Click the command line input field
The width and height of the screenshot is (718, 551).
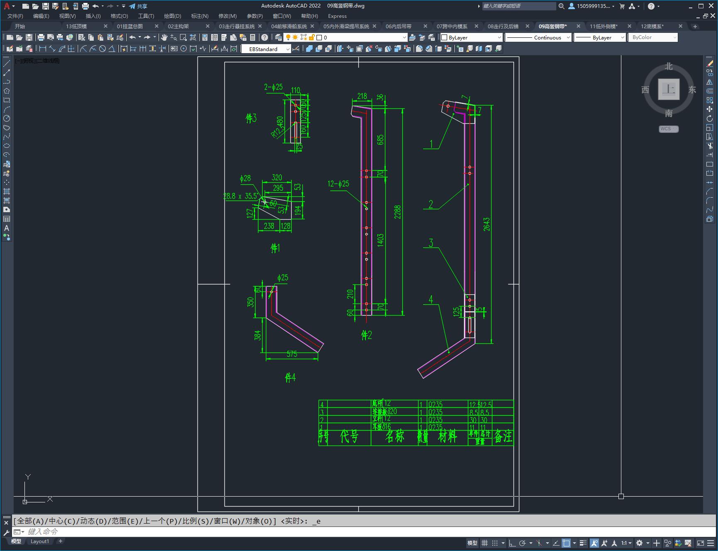click(x=365, y=531)
